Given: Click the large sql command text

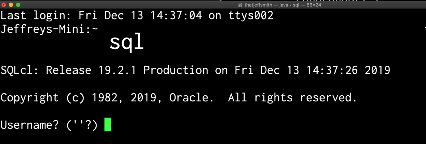Looking at the screenshot, I should click(x=126, y=42).
